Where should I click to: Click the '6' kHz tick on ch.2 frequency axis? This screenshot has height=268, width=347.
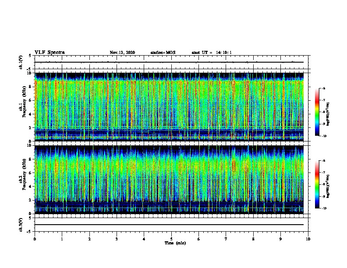[x=30, y=173]
